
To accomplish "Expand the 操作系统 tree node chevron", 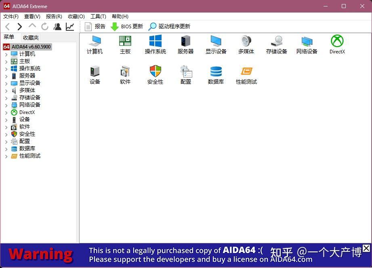I will coord(6,69).
